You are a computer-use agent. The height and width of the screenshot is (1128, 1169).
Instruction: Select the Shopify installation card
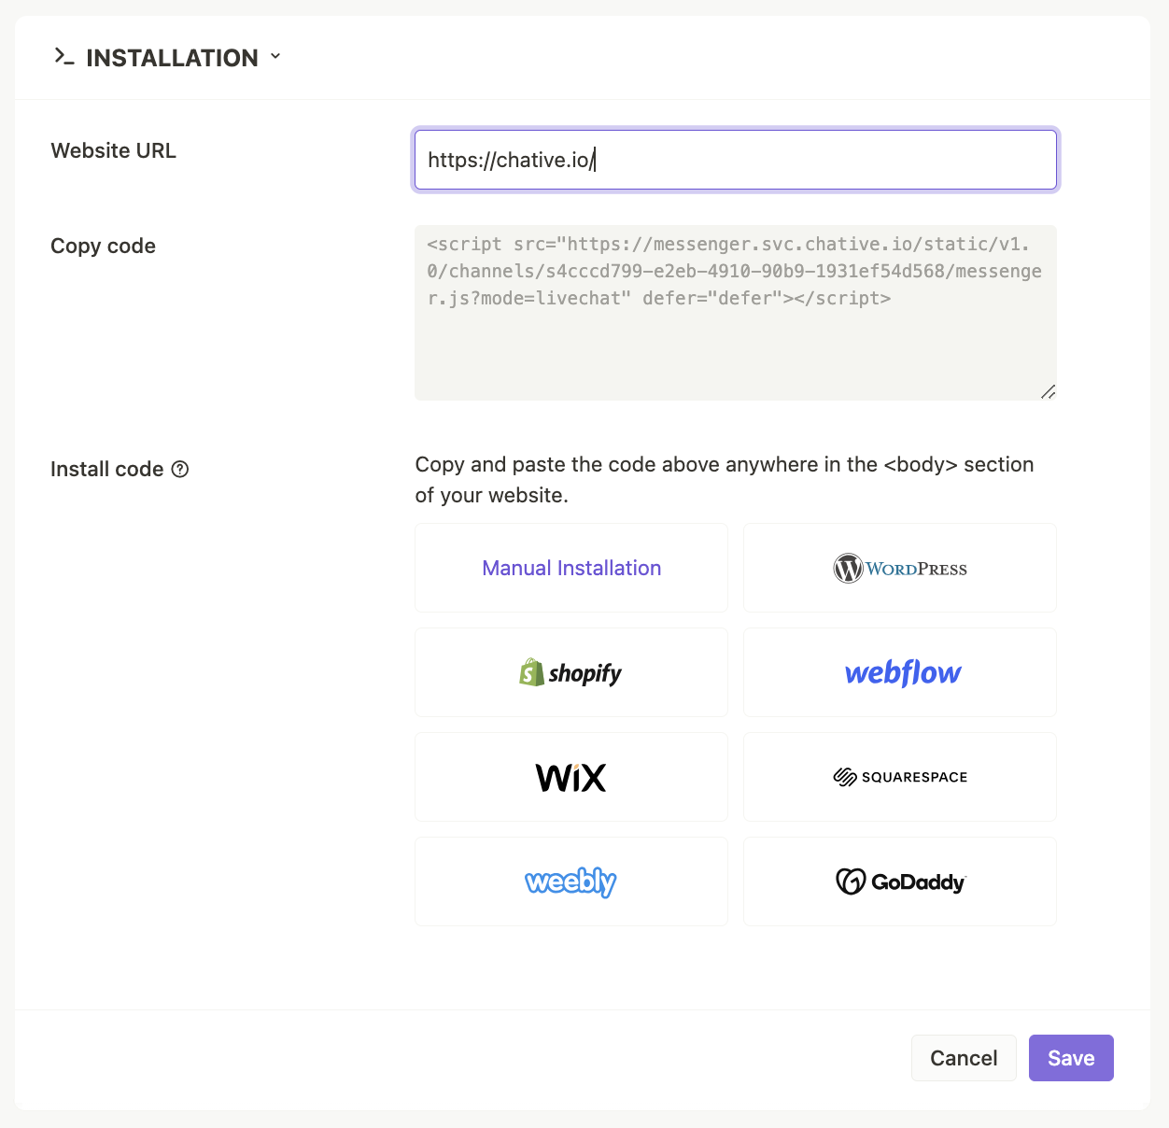point(571,672)
